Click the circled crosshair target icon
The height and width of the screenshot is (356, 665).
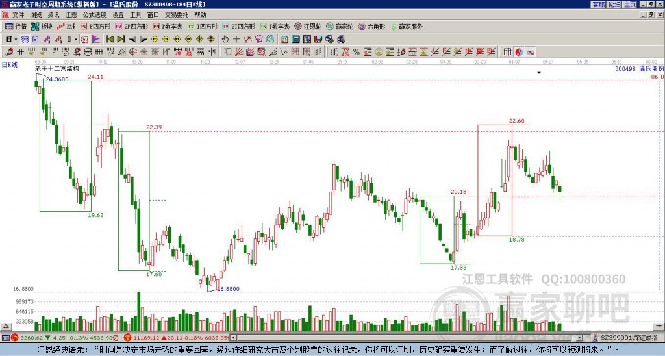132,52
